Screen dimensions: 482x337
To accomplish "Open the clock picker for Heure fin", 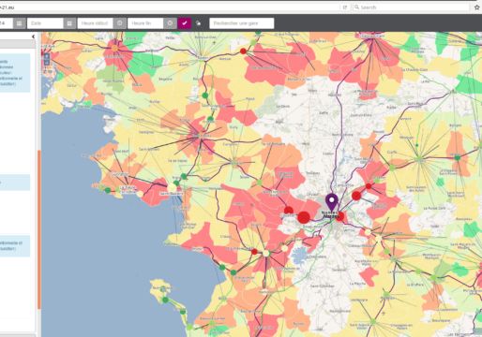I will pos(170,23).
